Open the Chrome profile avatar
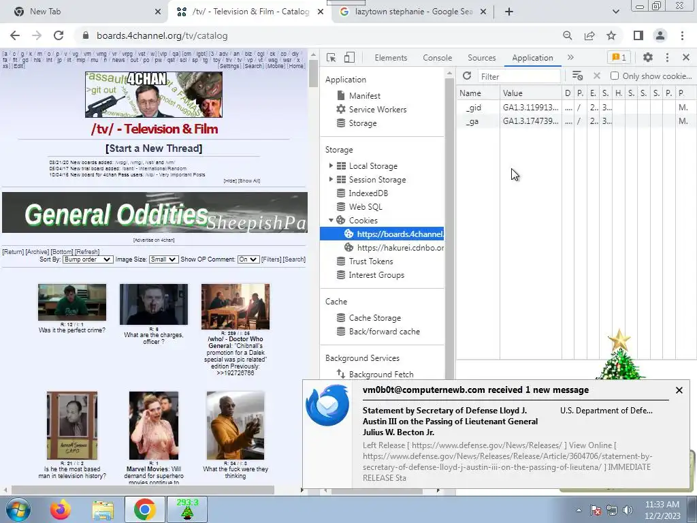The height and width of the screenshot is (523, 697). point(660,35)
